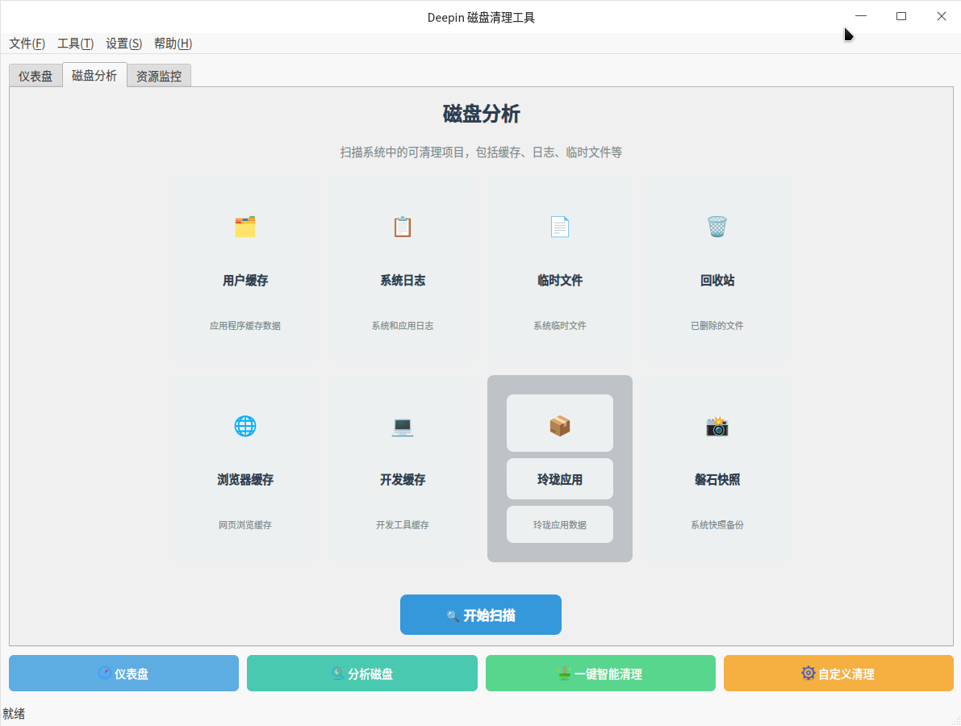Click the gear icon on 自定义清理

807,673
